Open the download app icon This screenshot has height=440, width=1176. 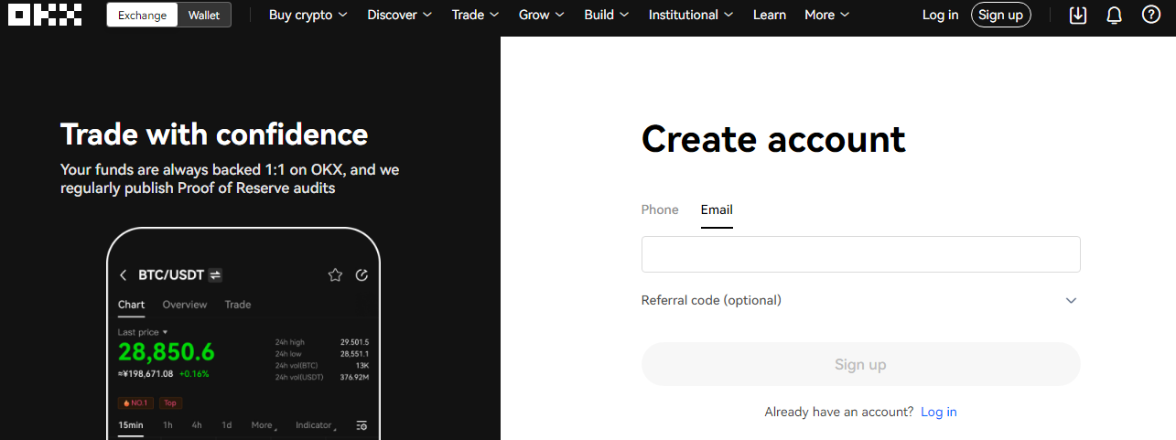click(1078, 15)
